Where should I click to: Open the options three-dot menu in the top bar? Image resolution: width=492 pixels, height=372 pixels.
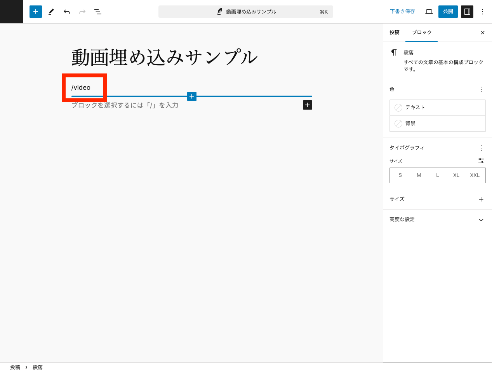[x=483, y=12]
